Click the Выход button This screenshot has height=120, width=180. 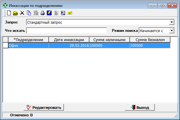click(x=140, y=107)
